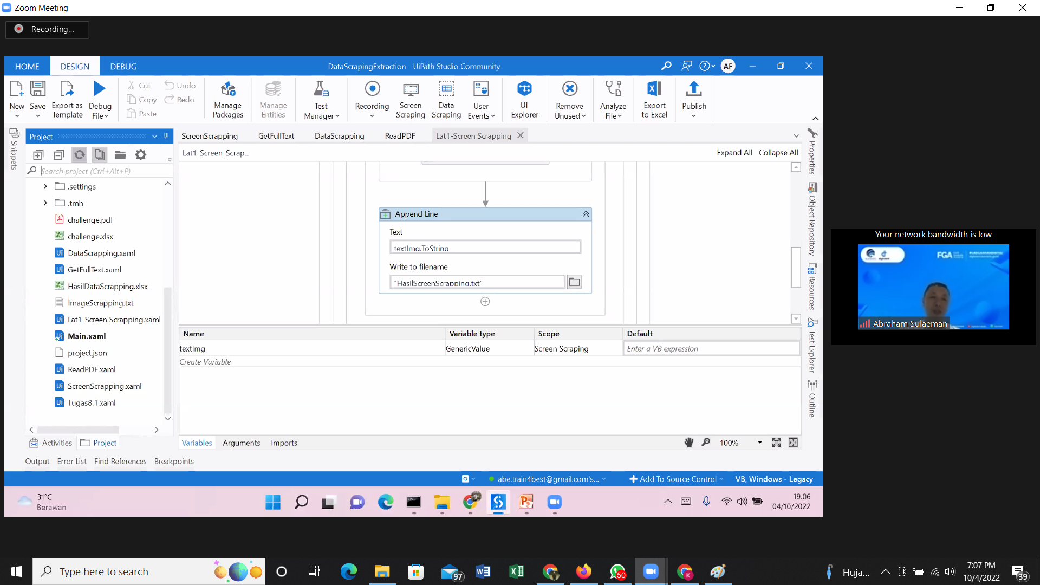Click Collapse All in the designer
Image resolution: width=1040 pixels, height=585 pixels.
click(778, 153)
